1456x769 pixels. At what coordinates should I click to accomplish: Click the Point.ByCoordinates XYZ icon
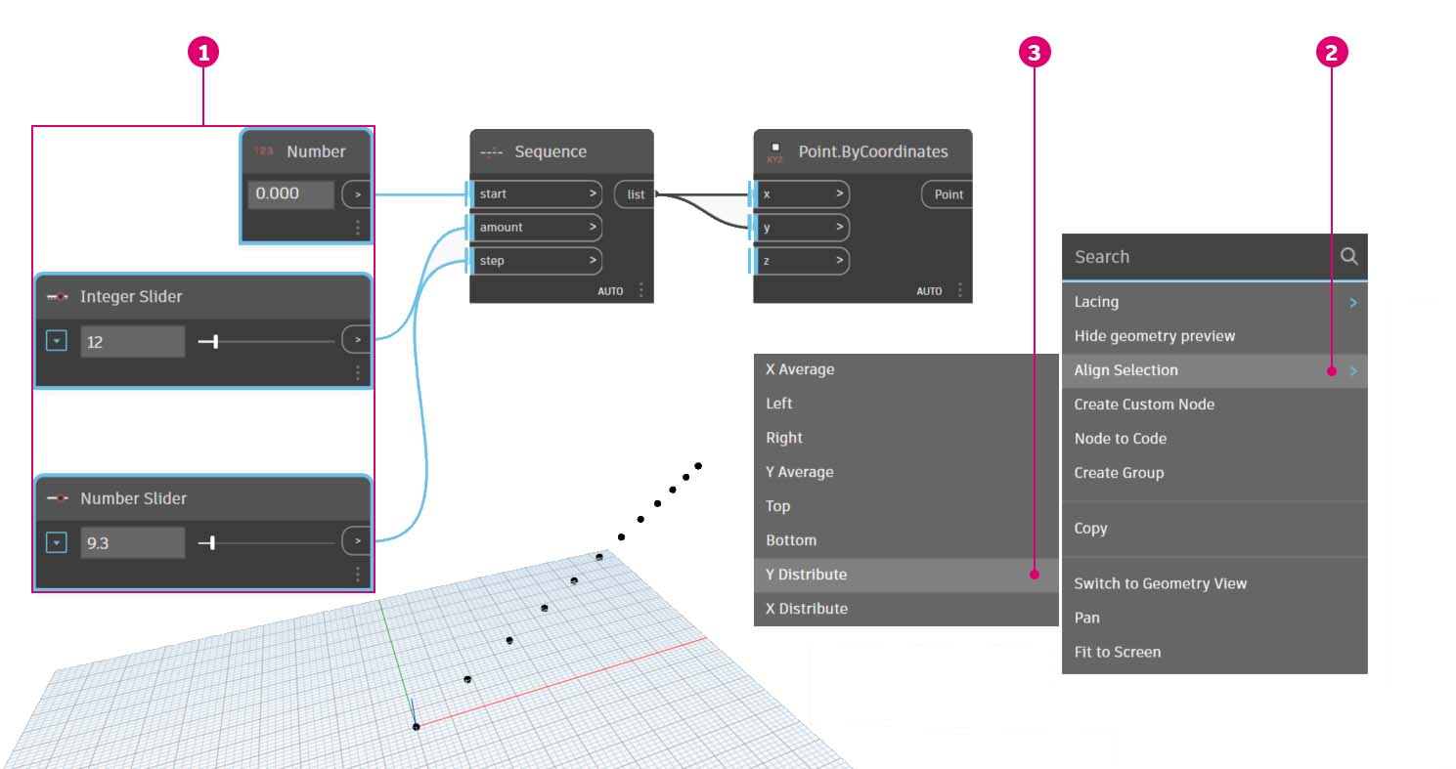point(775,151)
